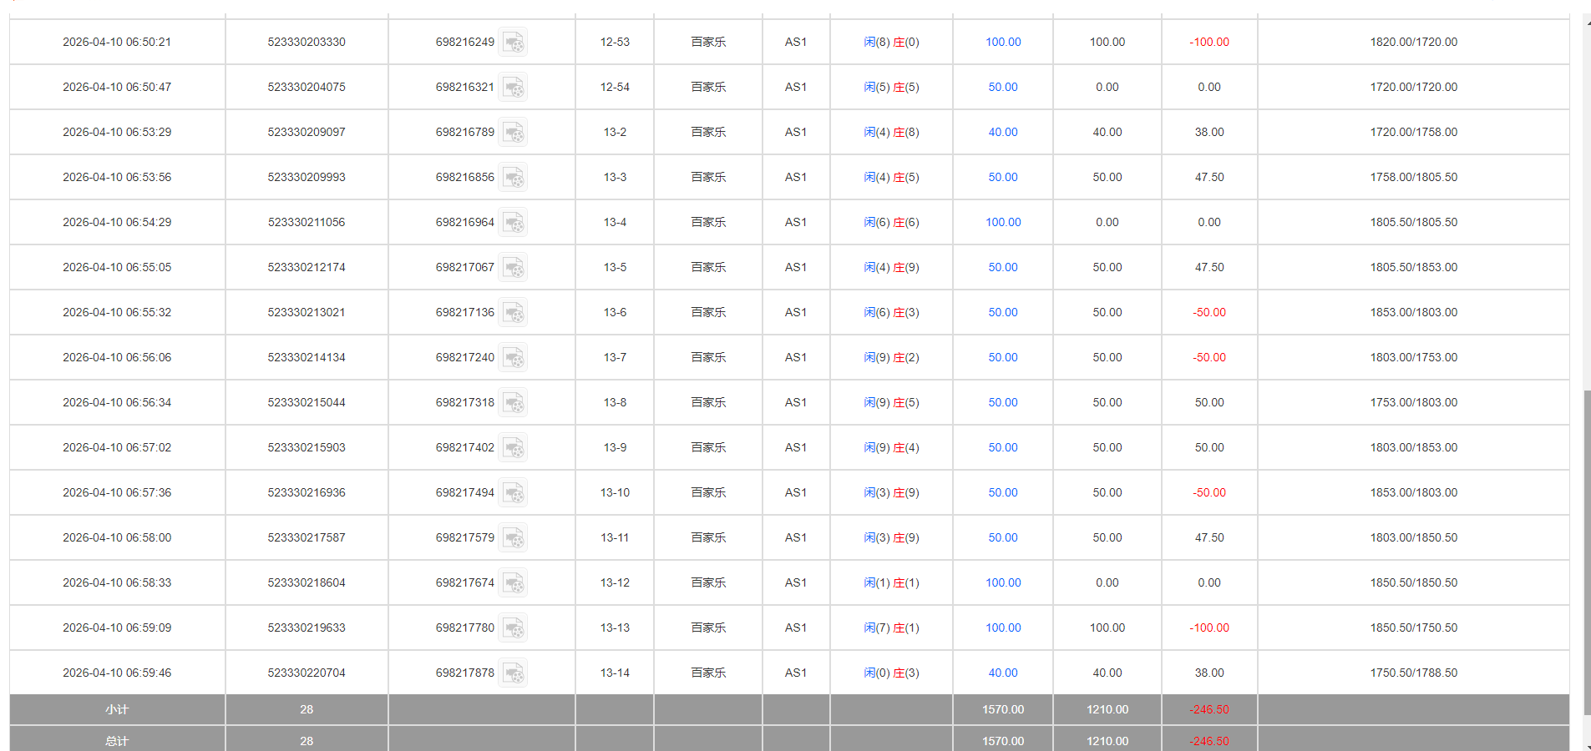Viewport: 1591px width, 751px height.
Task: Select the 庄(9) result for round 13-5
Action: pyautogui.click(x=906, y=267)
